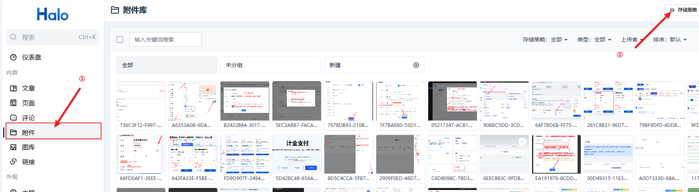Go to 评论 menu item

53,118
